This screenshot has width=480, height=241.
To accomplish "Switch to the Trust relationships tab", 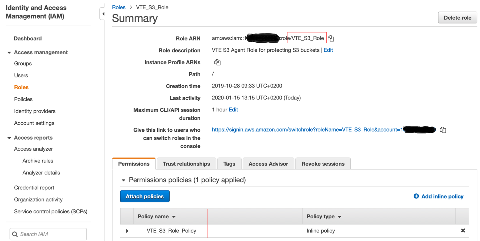I will [x=186, y=164].
